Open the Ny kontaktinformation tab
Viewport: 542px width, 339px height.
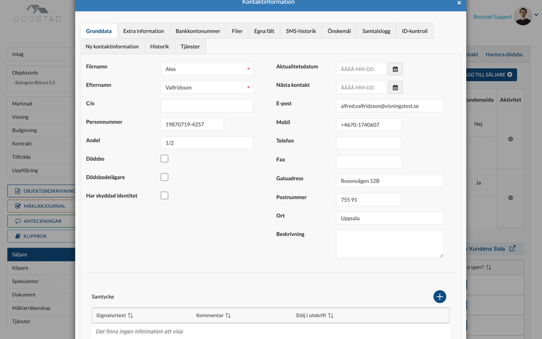click(112, 46)
